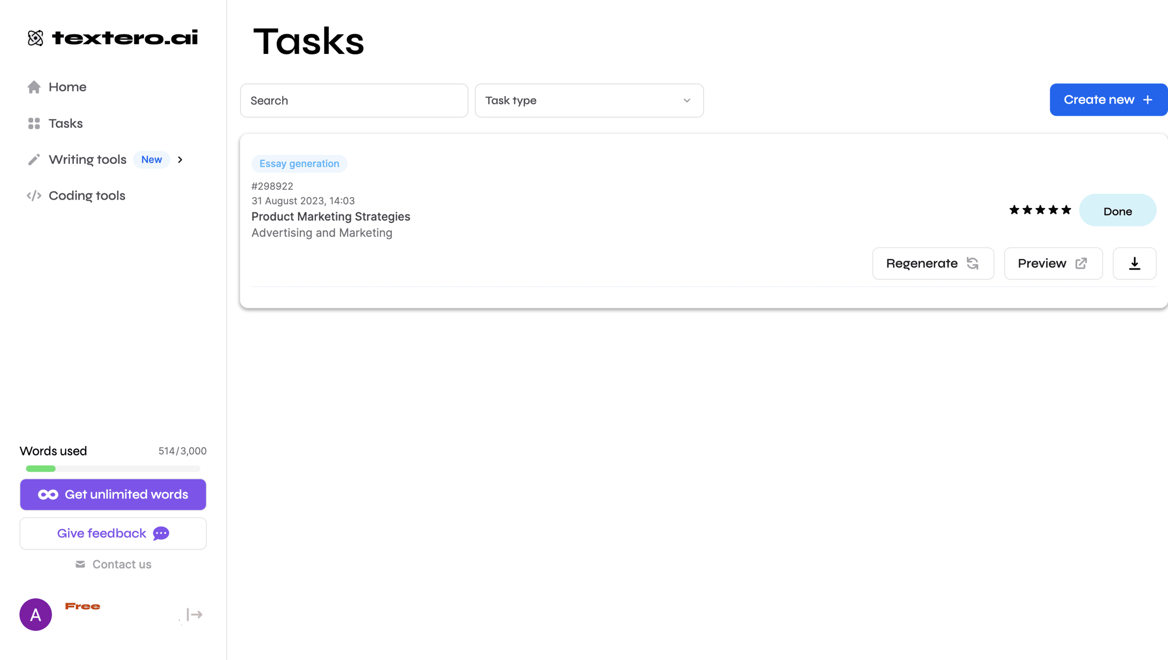Click Get unlimited words button
This screenshot has width=1168, height=660.
tap(112, 494)
